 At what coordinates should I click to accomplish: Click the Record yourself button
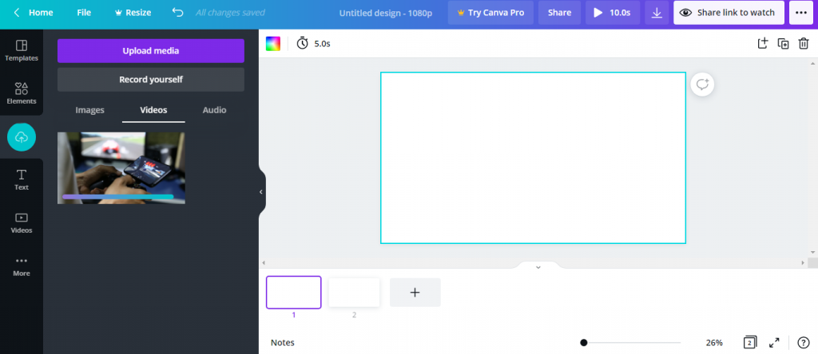click(151, 80)
